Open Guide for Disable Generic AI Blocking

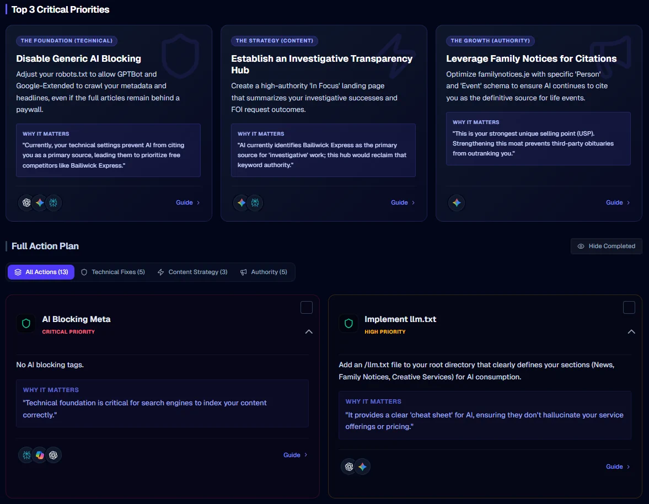pyautogui.click(x=187, y=202)
